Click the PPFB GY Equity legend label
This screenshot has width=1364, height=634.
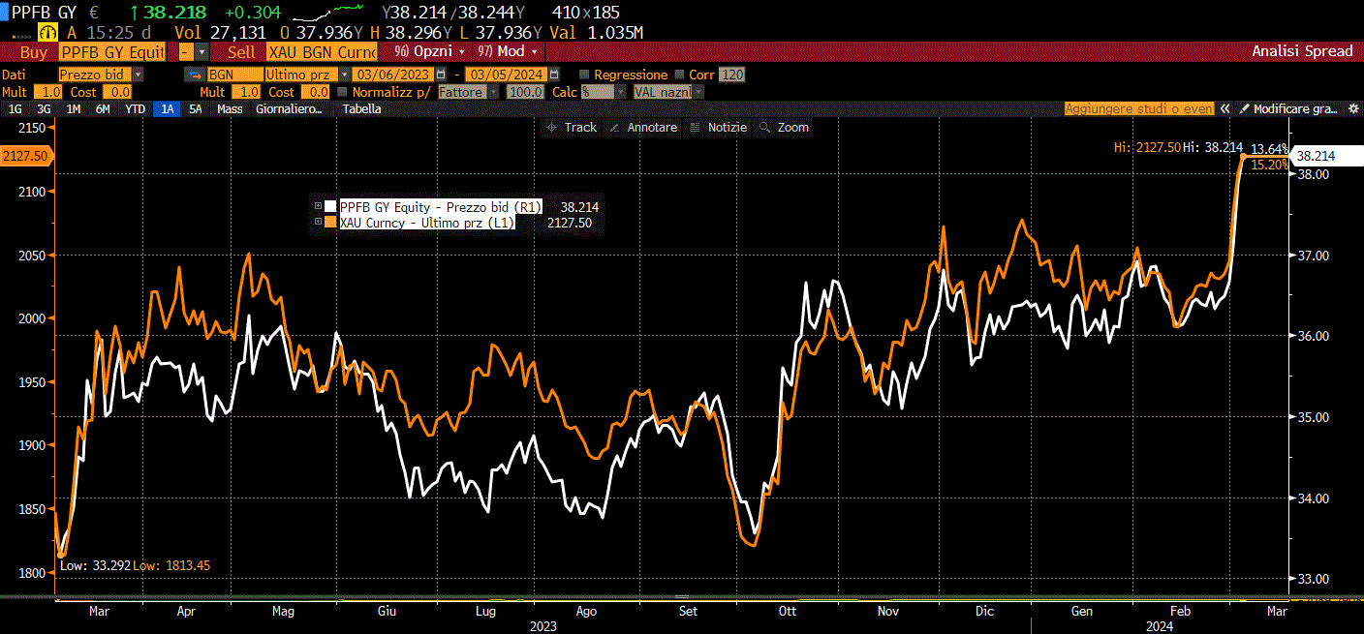441,206
